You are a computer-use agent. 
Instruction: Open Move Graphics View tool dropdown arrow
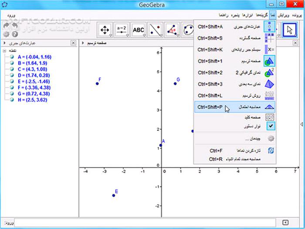111,36
